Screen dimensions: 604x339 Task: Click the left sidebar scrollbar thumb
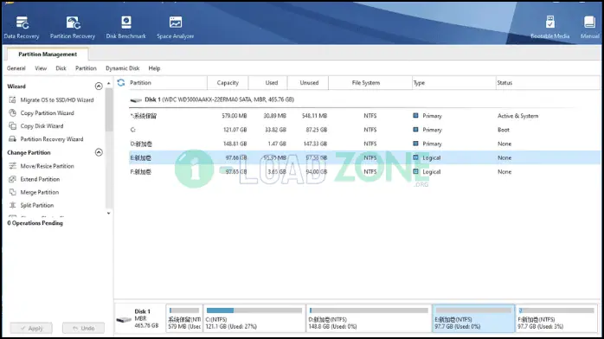tap(109, 110)
